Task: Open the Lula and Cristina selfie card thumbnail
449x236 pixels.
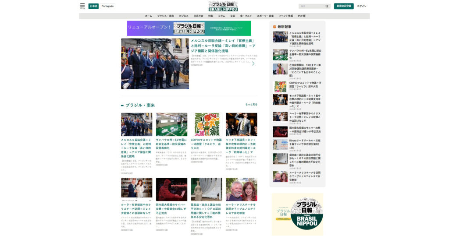Action: pos(242,190)
